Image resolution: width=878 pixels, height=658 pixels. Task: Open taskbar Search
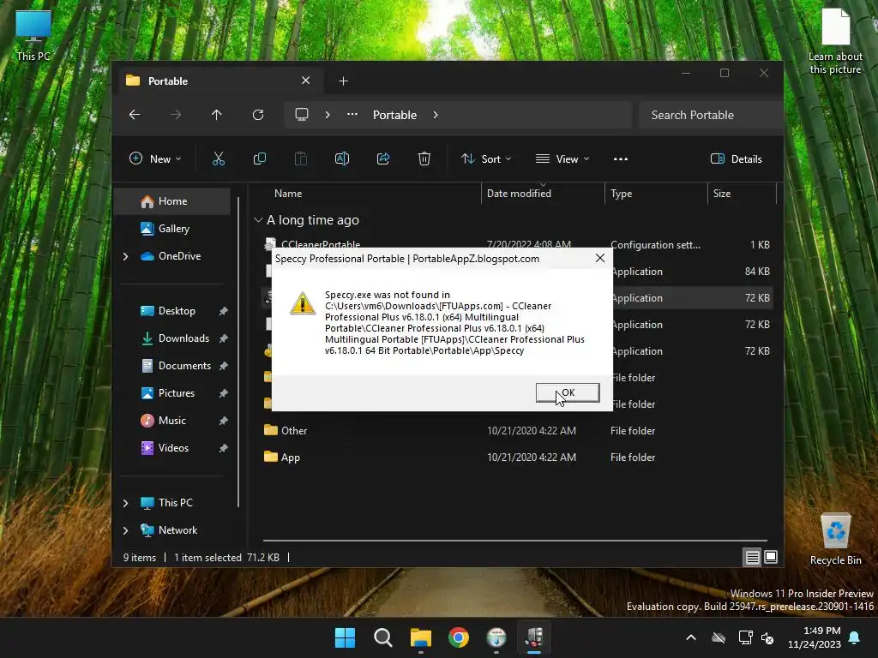coord(383,637)
